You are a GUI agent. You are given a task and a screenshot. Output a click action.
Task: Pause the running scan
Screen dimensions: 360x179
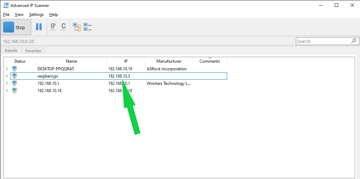pos(39,27)
